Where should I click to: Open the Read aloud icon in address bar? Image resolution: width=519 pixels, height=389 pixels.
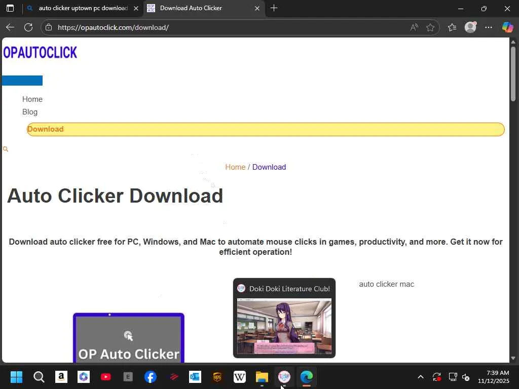(x=414, y=27)
